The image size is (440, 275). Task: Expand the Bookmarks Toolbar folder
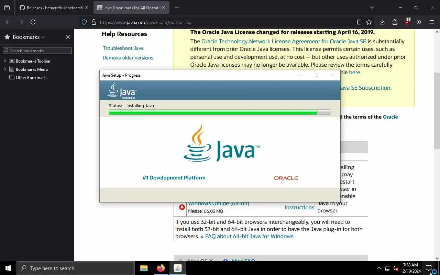5,61
